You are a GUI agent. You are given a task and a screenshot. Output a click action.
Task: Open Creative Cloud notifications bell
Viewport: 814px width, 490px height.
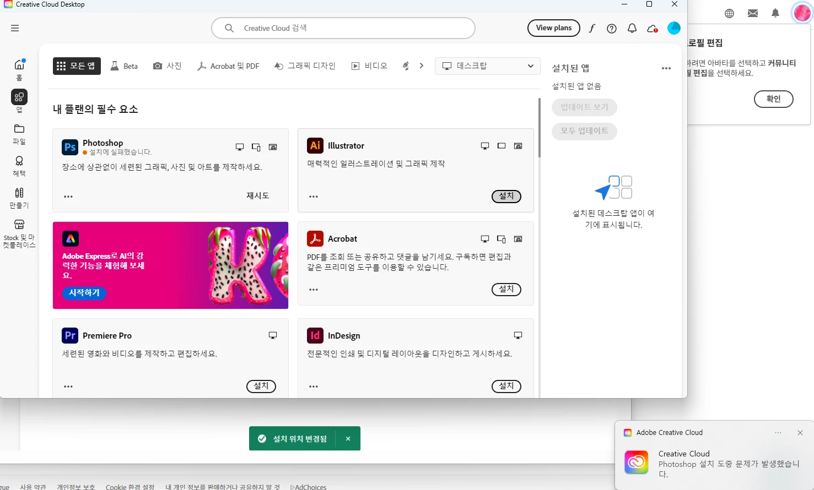(x=632, y=29)
